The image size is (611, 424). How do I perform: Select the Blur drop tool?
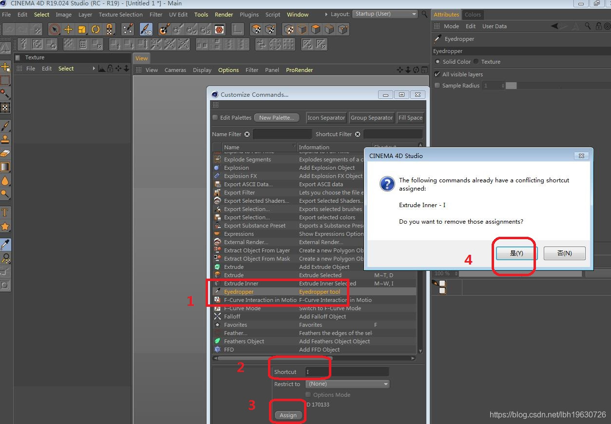pos(5,180)
